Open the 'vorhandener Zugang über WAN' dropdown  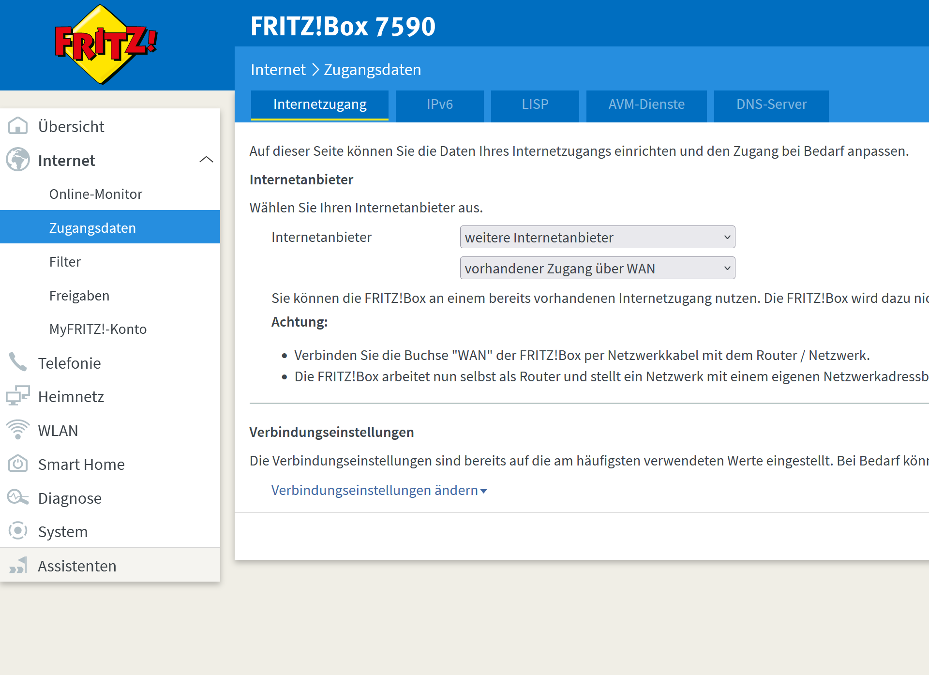click(597, 268)
